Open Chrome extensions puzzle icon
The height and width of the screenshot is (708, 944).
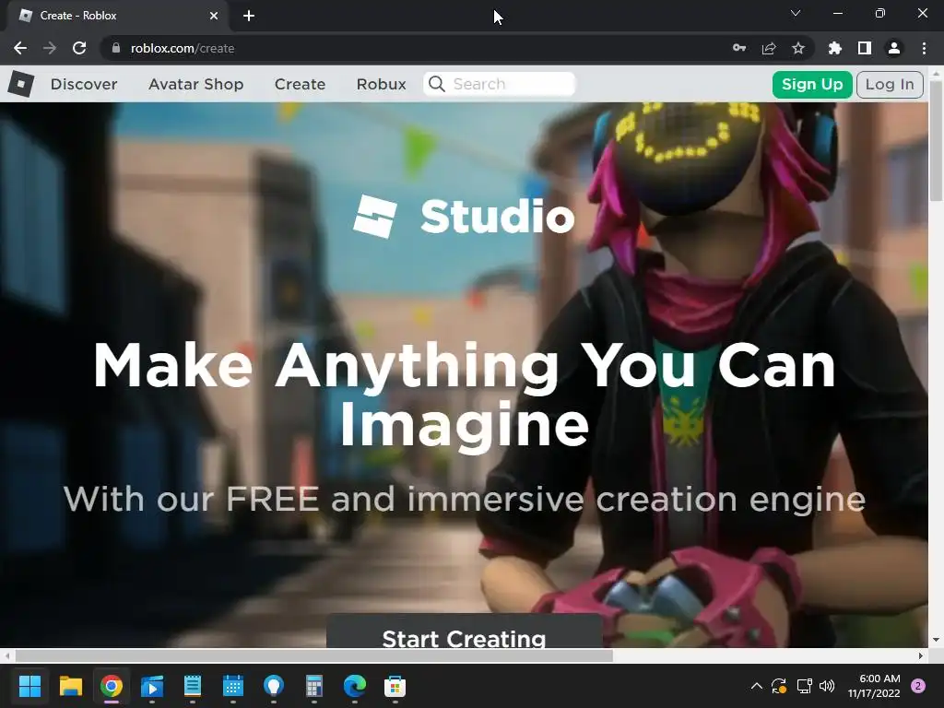pos(835,48)
